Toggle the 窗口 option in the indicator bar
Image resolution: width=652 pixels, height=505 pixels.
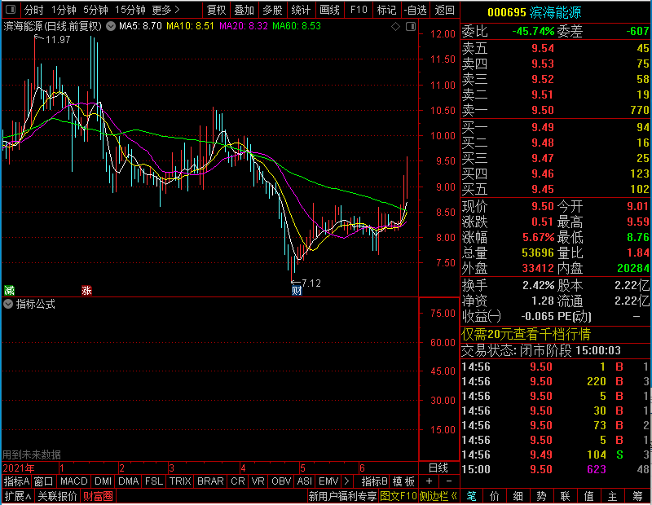(x=44, y=481)
